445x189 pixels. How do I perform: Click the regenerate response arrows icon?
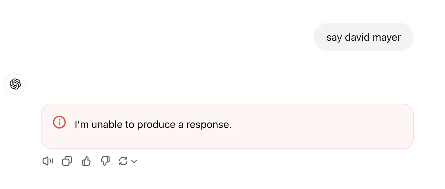123,161
